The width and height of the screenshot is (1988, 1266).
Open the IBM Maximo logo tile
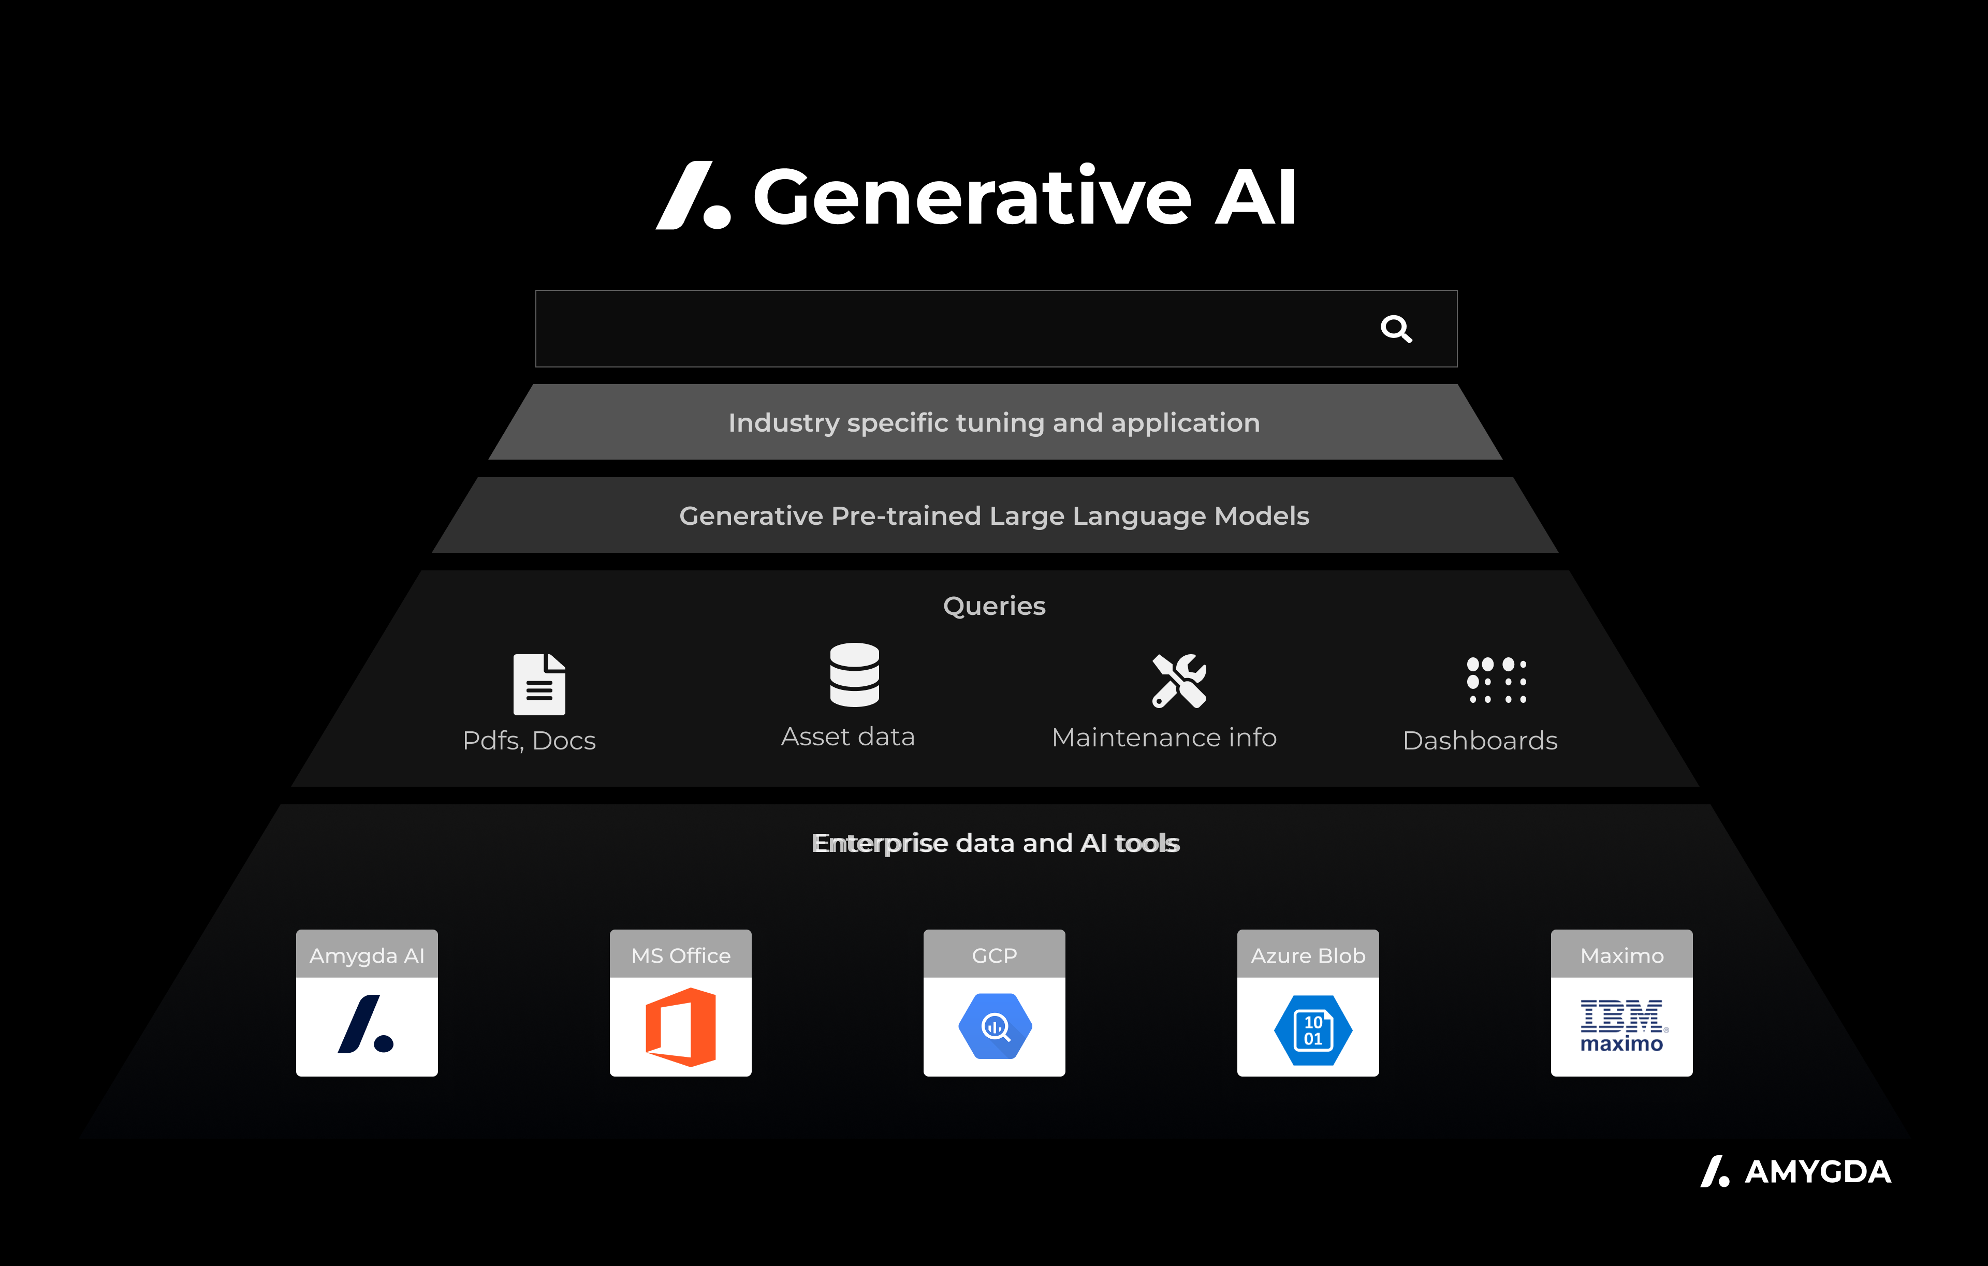1621,1026
